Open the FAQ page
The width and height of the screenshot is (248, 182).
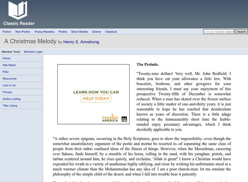point(6,72)
